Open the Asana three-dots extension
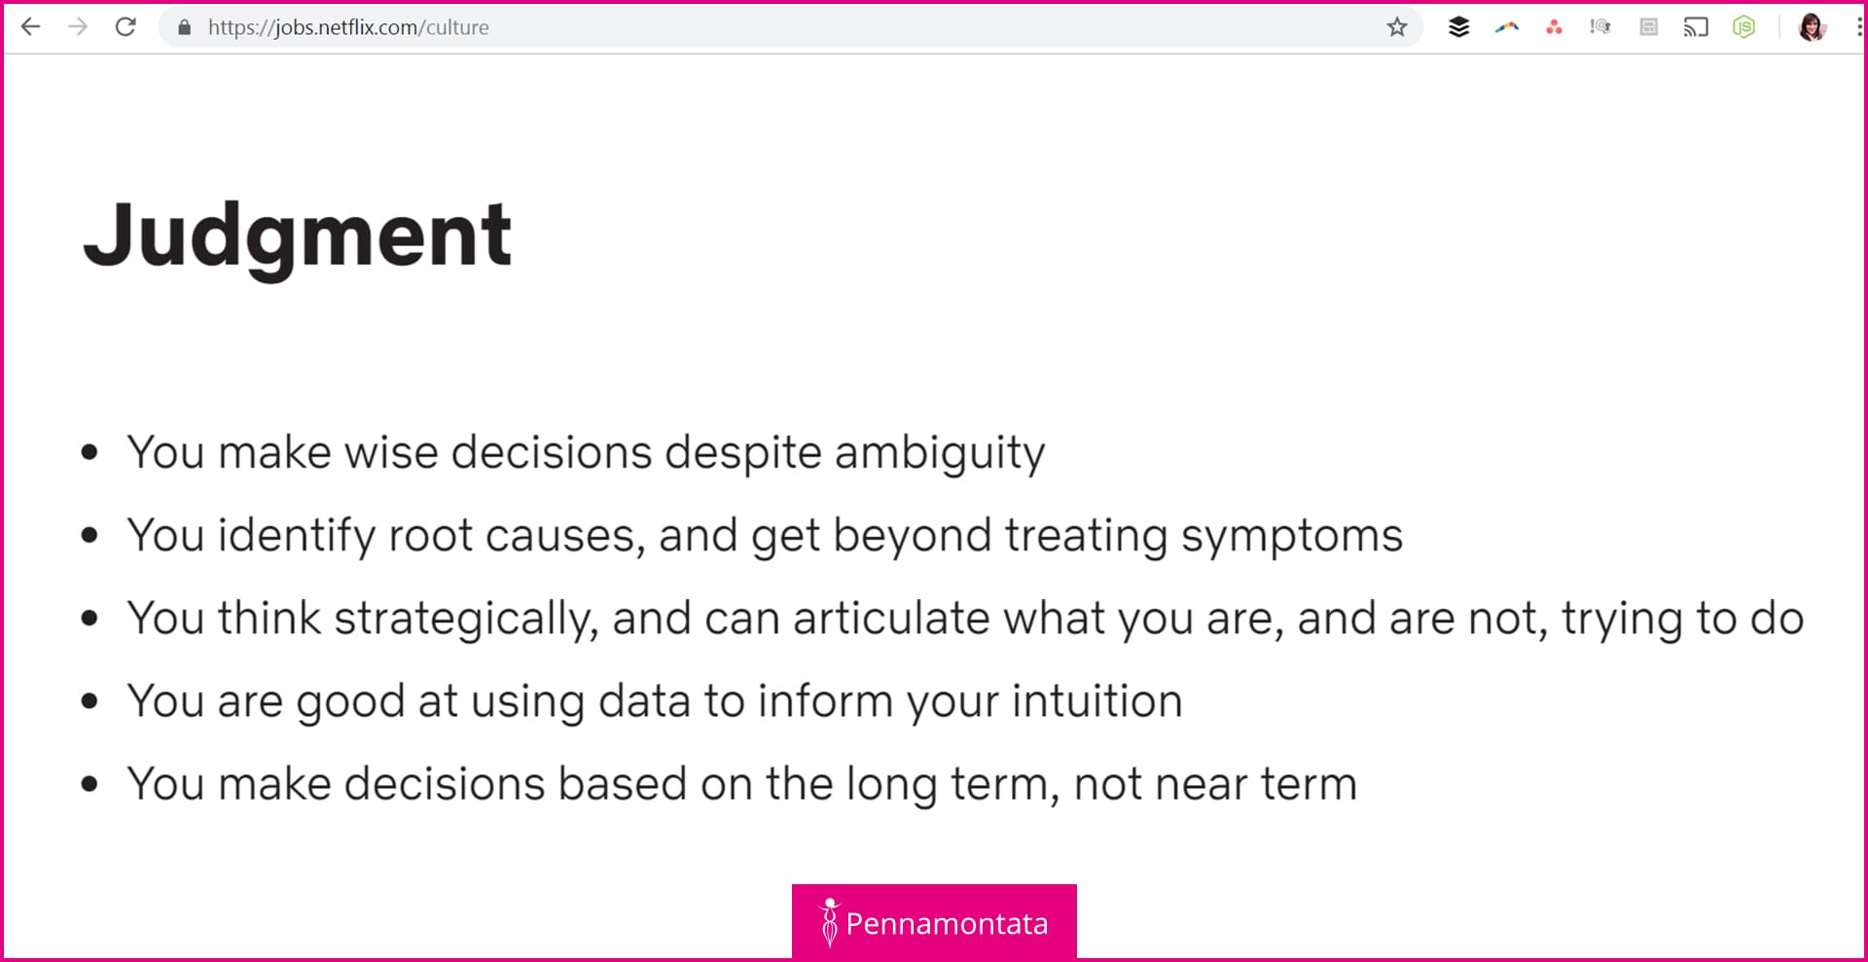This screenshot has height=962, width=1868. pyautogui.click(x=1554, y=27)
